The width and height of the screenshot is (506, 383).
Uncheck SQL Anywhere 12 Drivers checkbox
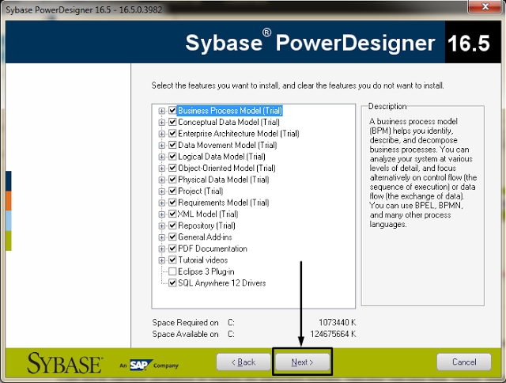pos(172,283)
